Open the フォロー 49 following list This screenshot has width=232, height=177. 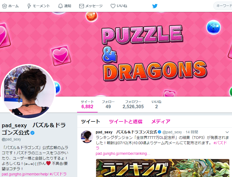pyautogui.click(x=108, y=104)
